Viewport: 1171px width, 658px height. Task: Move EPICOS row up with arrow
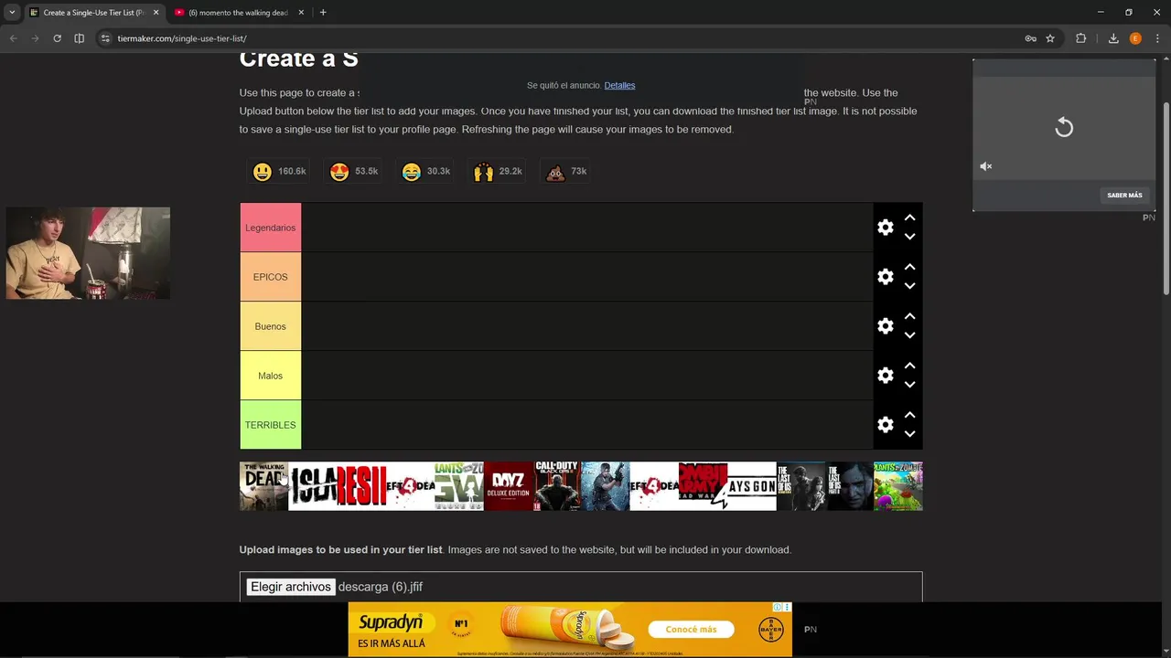(x=909, y=268)
